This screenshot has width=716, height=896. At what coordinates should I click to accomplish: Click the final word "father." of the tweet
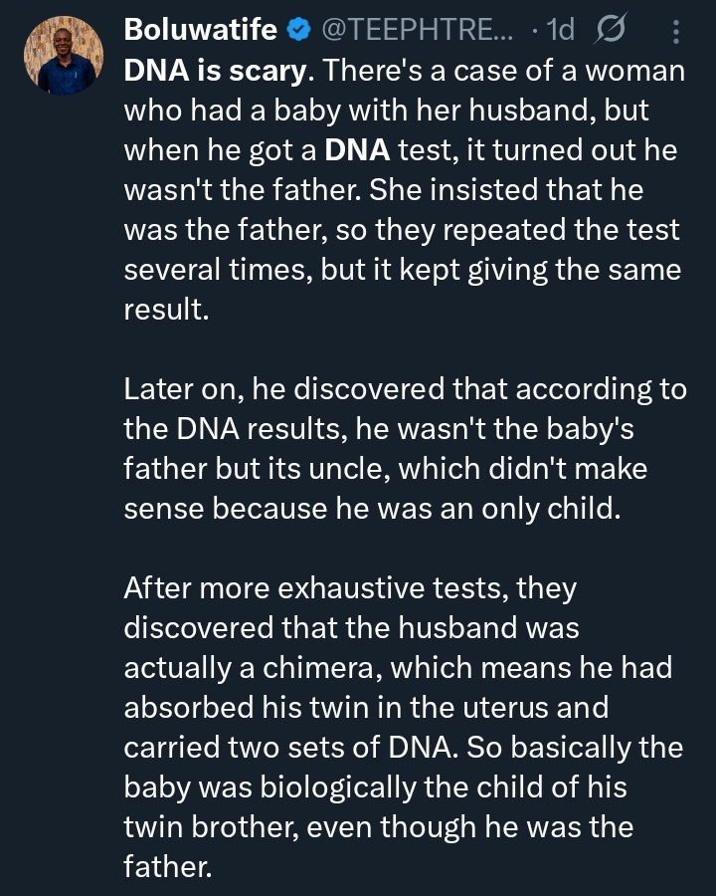coord(168,867)
